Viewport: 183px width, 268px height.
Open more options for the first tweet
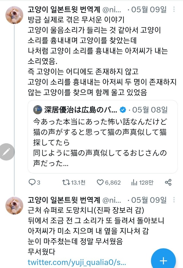[x=174, y=10]
